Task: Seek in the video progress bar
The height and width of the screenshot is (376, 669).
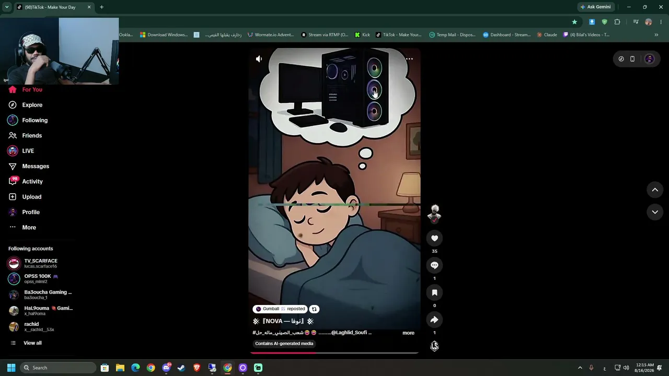Action: click(334, 353)
